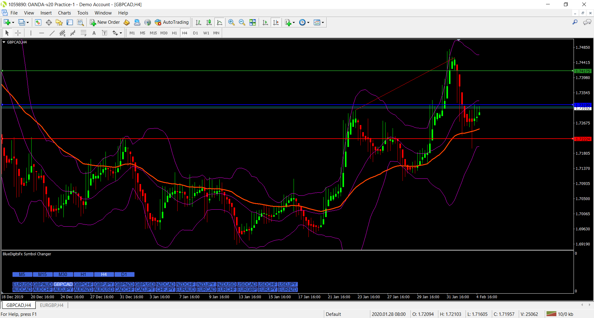Toggle the D1 timeframe toolbar button
Viewport: 594px width, 318px height.
tap(195, 33)
